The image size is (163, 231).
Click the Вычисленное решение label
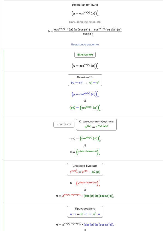pos(85,22)
